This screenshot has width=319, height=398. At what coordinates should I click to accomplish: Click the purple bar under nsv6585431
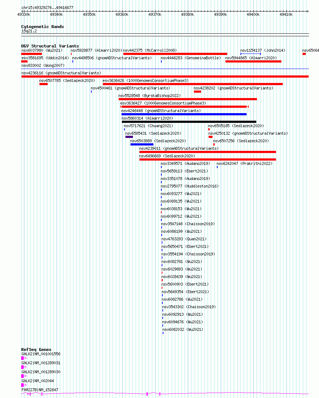(129, 137)
